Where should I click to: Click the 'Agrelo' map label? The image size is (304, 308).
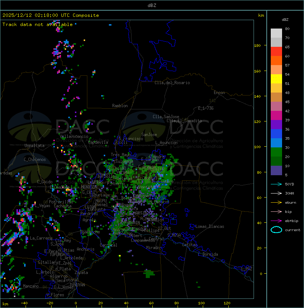pyautogui.click(x=89, y=220)
